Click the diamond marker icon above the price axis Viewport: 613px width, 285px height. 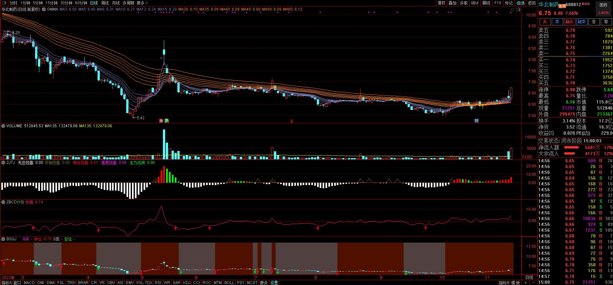[x=512, y=10]
